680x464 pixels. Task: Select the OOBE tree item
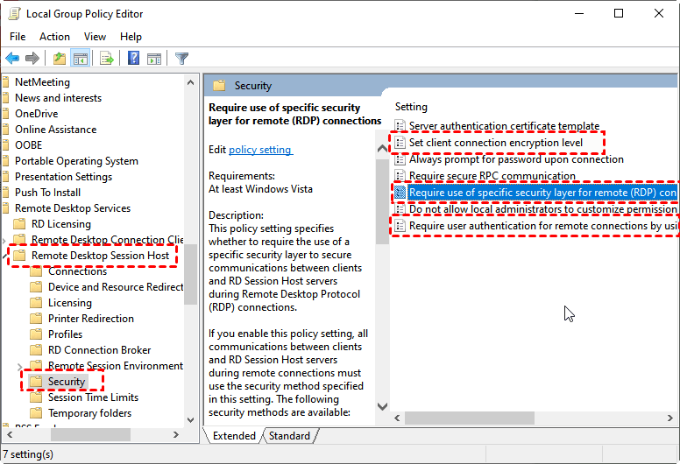pyautogui.click(x=29, y=145)
